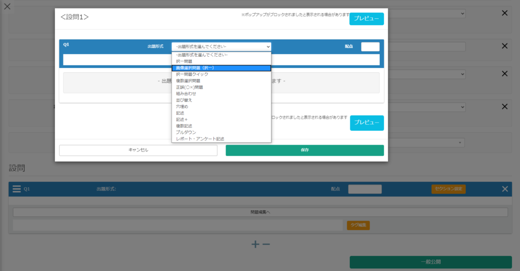
Task: Open タグ編集 button
Action: click(358, 225)
